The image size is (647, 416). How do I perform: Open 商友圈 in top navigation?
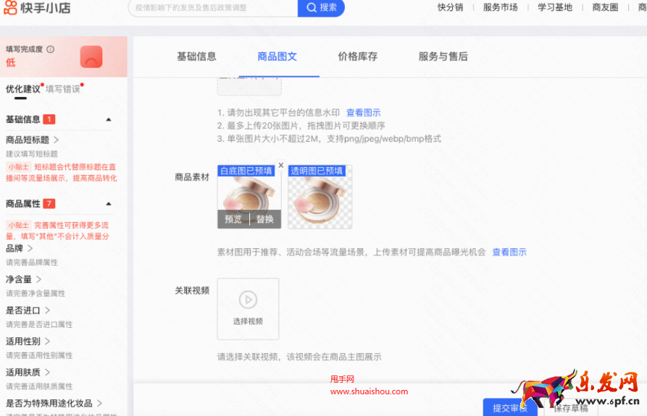605,7
